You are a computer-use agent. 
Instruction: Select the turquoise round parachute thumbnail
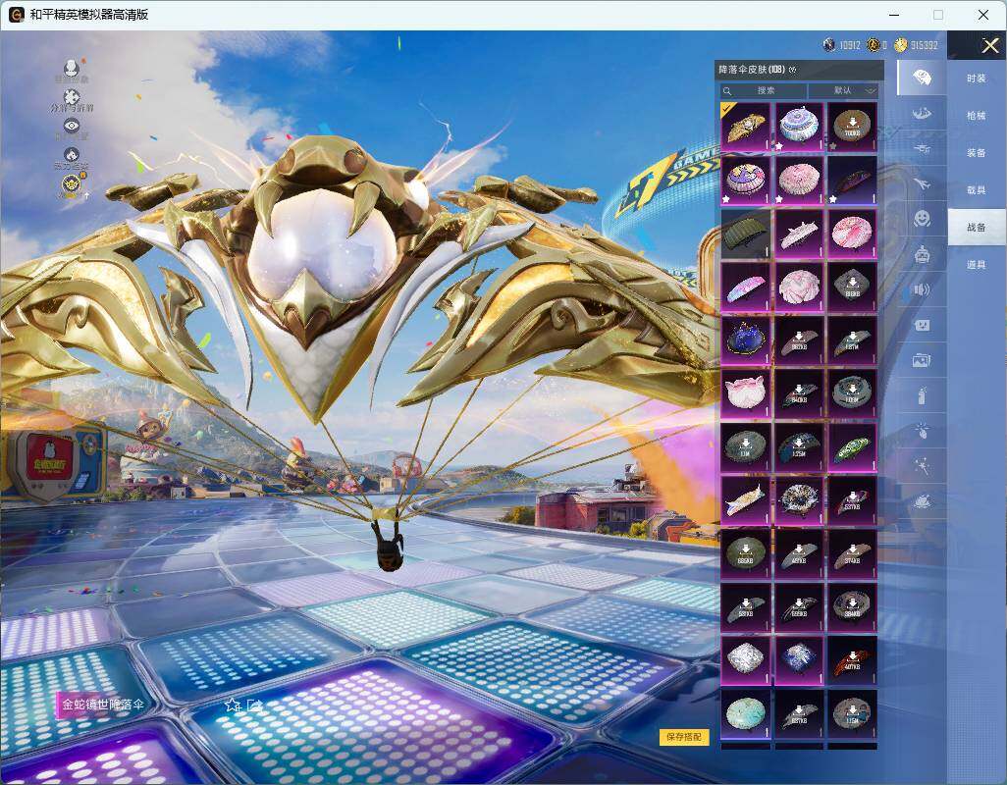[x=746, y=713]
